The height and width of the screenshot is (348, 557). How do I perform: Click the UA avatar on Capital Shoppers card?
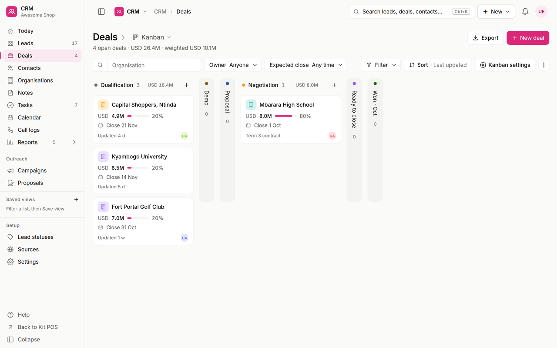(185, 136)
